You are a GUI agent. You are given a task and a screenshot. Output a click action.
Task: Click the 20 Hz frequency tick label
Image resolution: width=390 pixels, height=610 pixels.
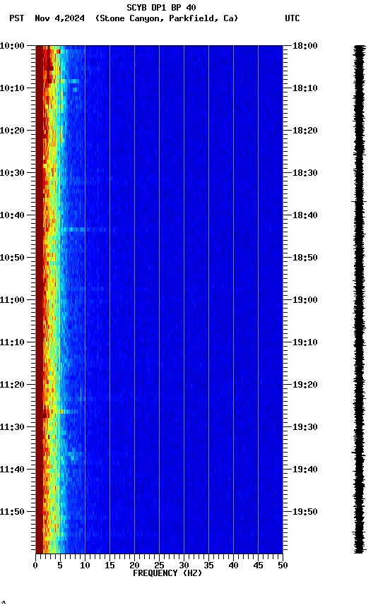134,566
